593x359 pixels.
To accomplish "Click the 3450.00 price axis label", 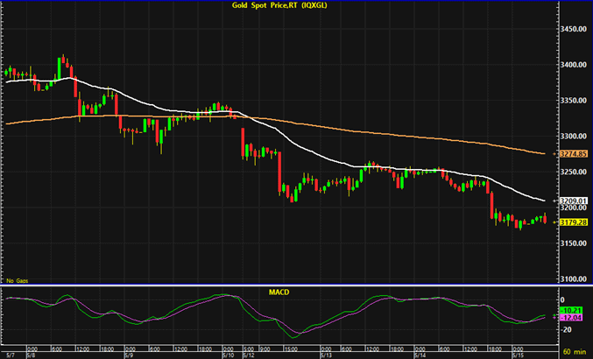I will coord(572,29).
